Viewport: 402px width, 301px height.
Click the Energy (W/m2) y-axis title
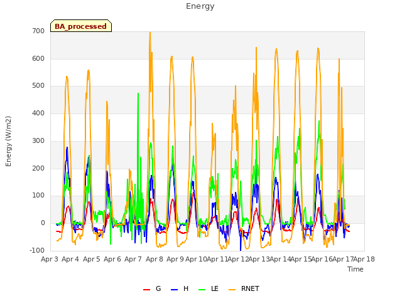8,141
